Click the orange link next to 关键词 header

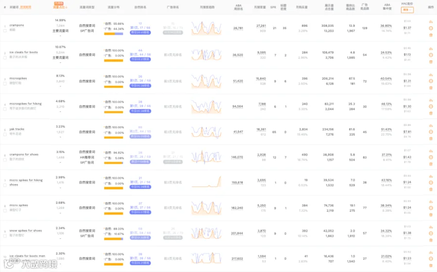click(x=26, y=7)
